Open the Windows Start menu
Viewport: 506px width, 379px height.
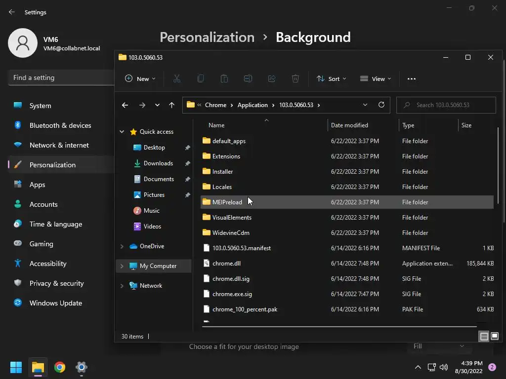pos(16,367)
